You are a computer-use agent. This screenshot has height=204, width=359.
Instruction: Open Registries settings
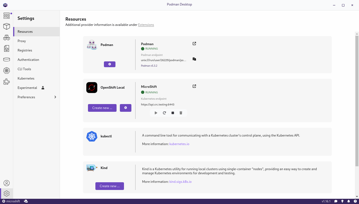(36, 50)
